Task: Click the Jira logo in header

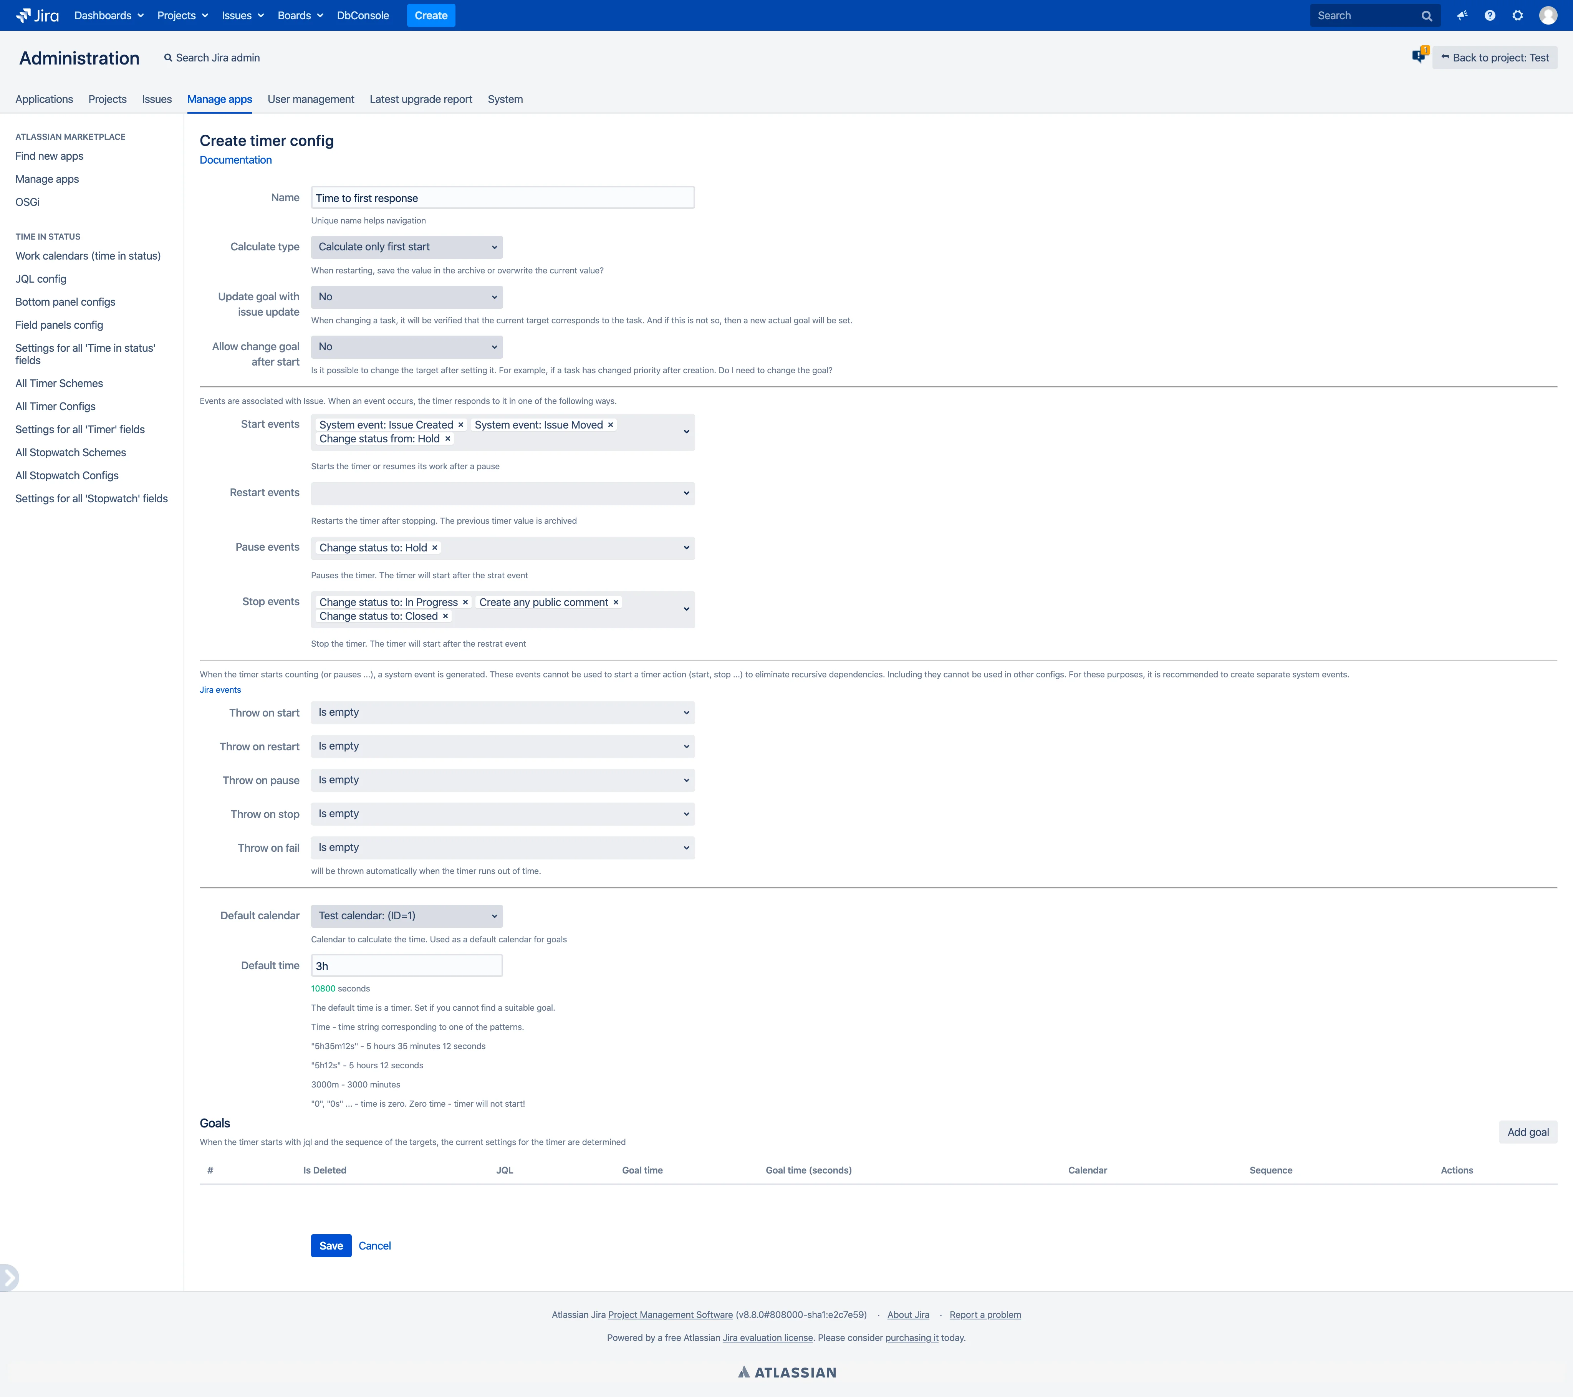Action: tap(37, 15)
